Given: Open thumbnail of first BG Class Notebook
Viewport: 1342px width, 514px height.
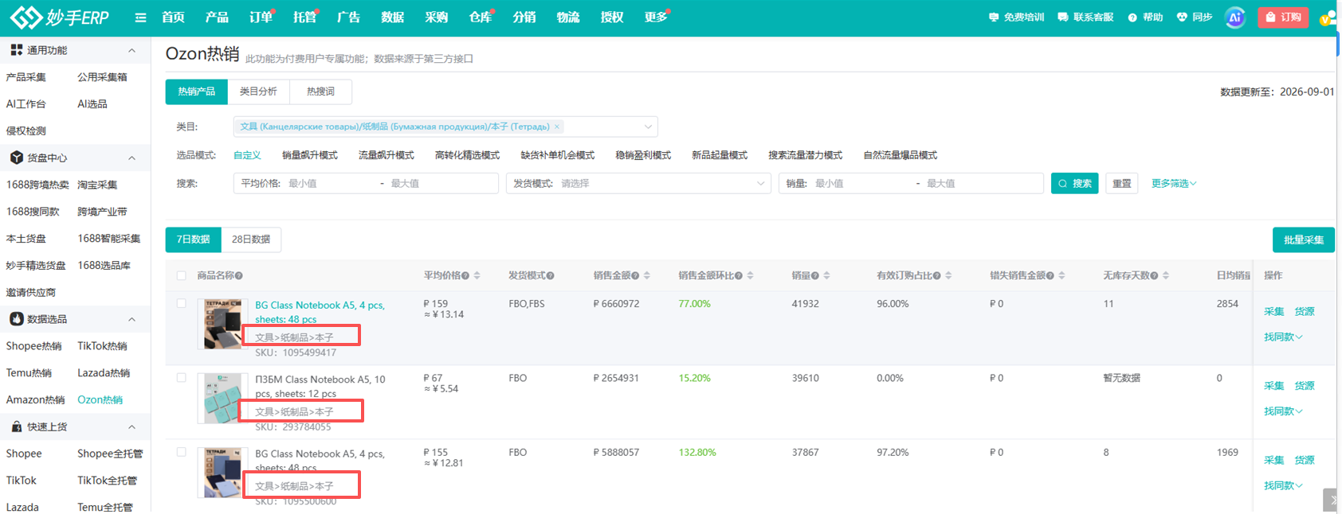Looking at the screenshot, I should [x=222, y=324].
